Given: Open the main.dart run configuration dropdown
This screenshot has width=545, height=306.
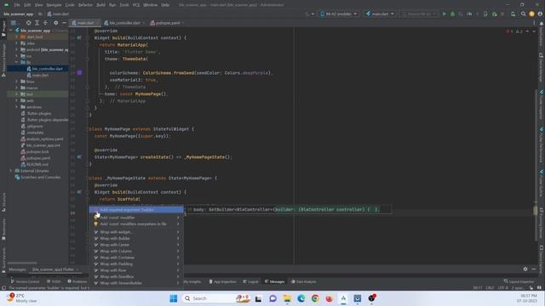Looking at the screenshot, I should pos(381,14).
